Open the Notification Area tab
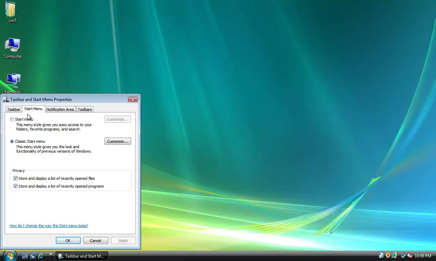 point(60,109)
